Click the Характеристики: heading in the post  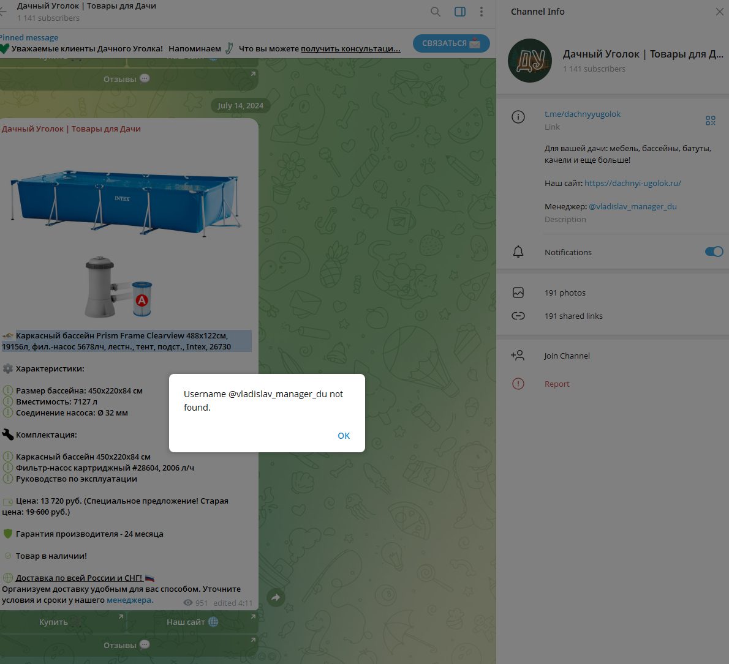coord(50,368)
